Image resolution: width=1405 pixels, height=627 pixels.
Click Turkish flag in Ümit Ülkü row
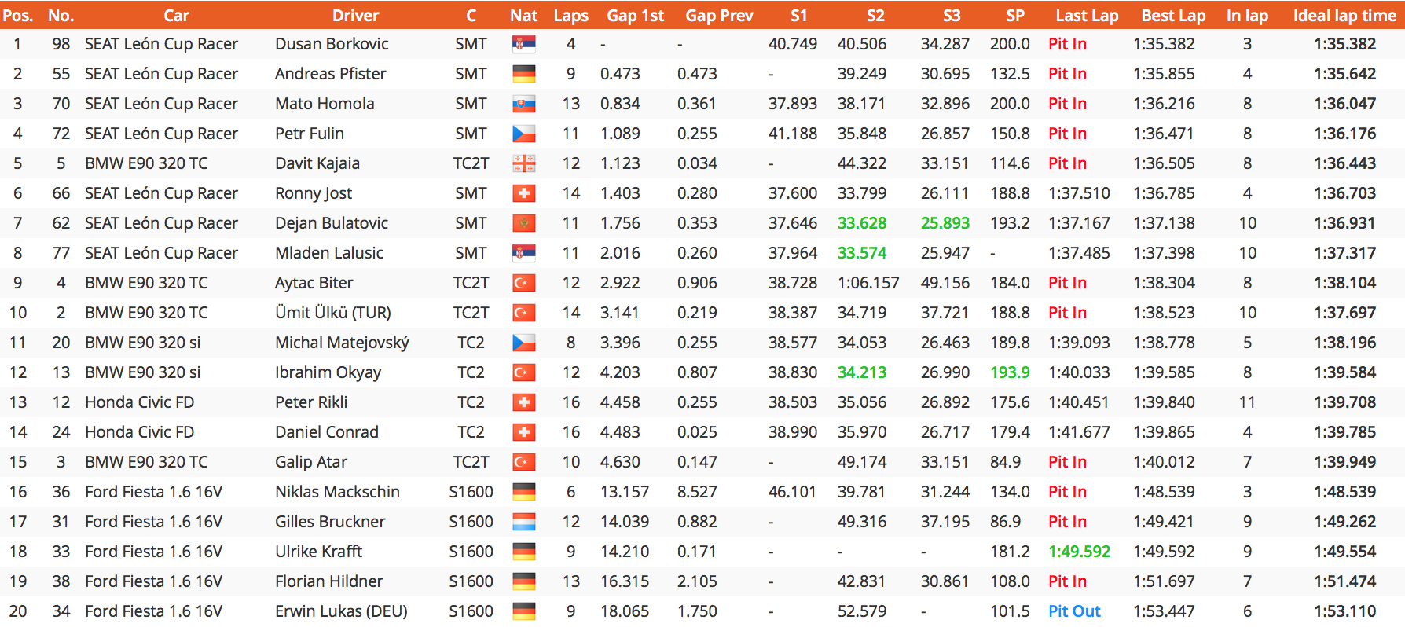point(523,313)
